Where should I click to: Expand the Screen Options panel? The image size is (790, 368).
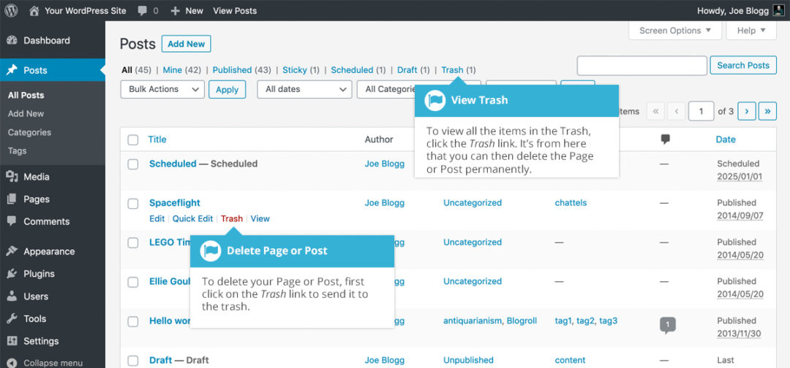point(675,31)
